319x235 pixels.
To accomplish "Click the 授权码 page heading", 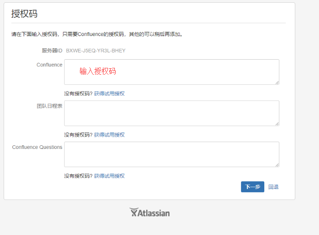I will click(25, 14).
